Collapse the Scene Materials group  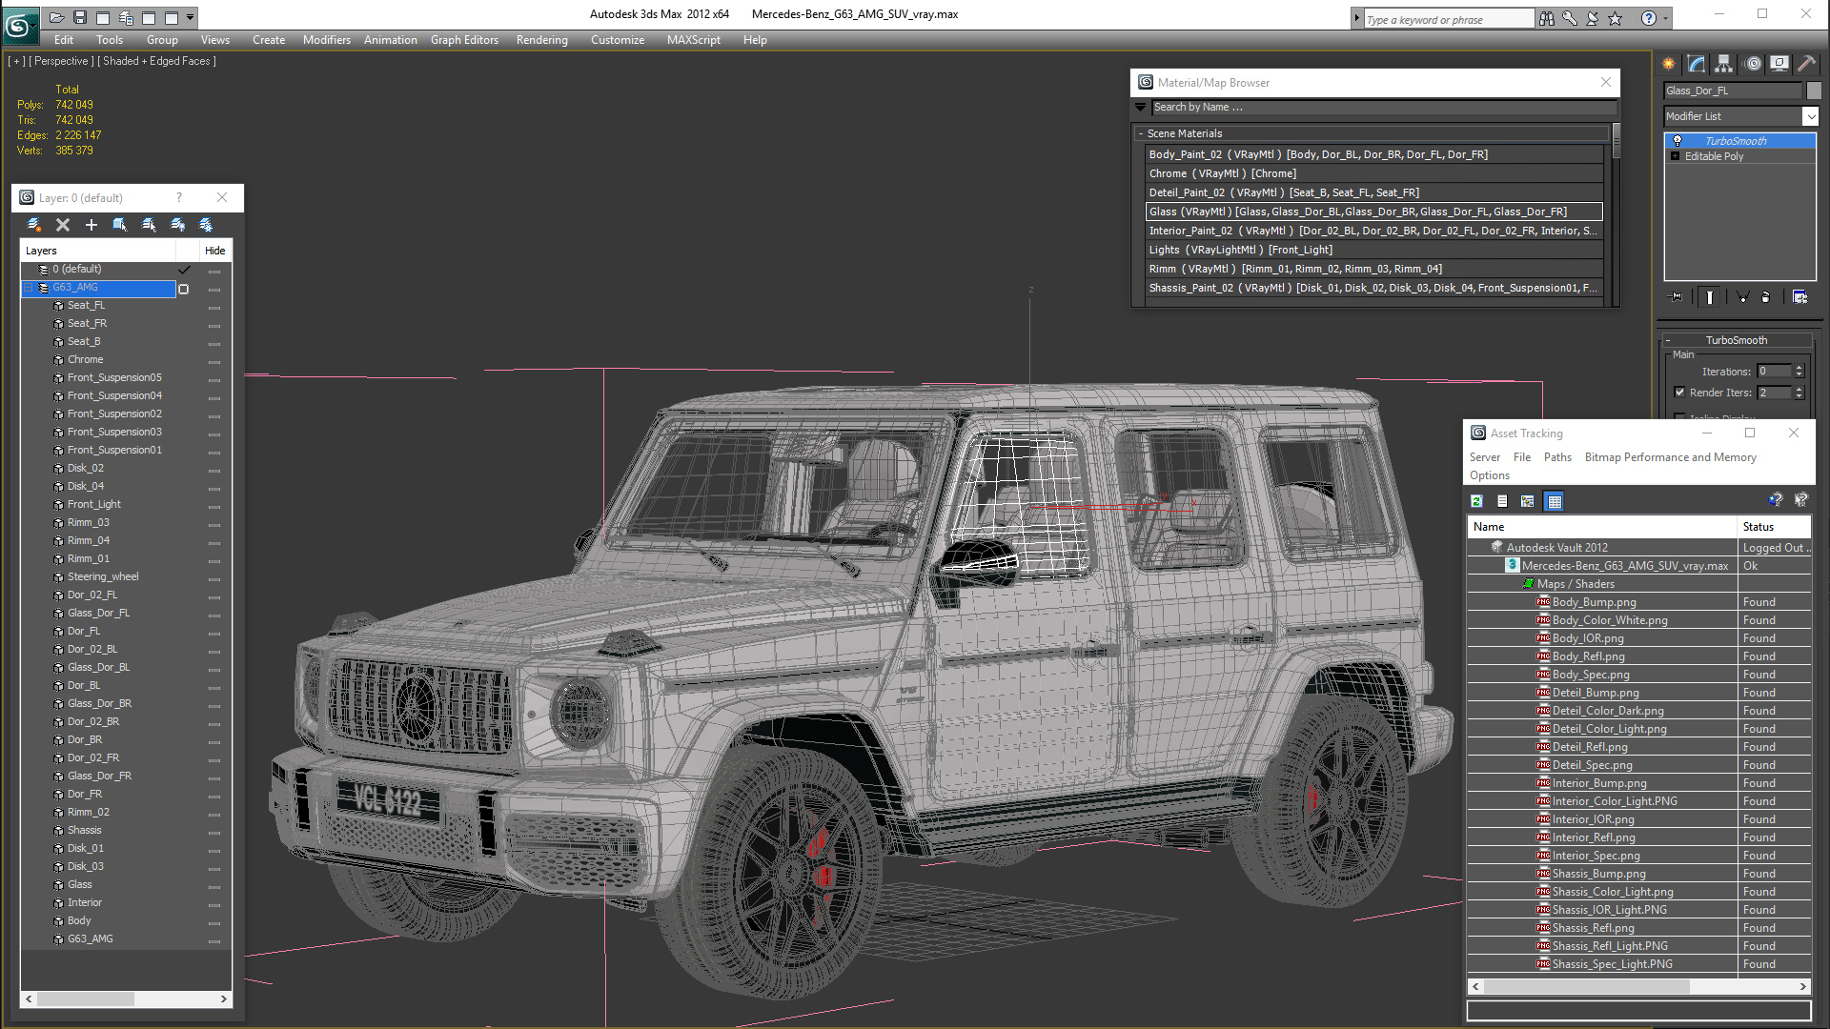pyautogui.click(x=1140, y=134)
